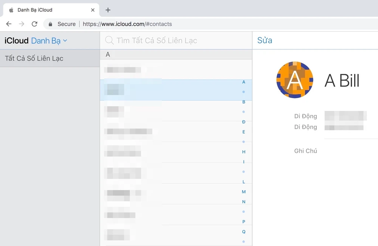378x246 pixels.
Task: Jump to letter M in index
Action: point(244,192)
